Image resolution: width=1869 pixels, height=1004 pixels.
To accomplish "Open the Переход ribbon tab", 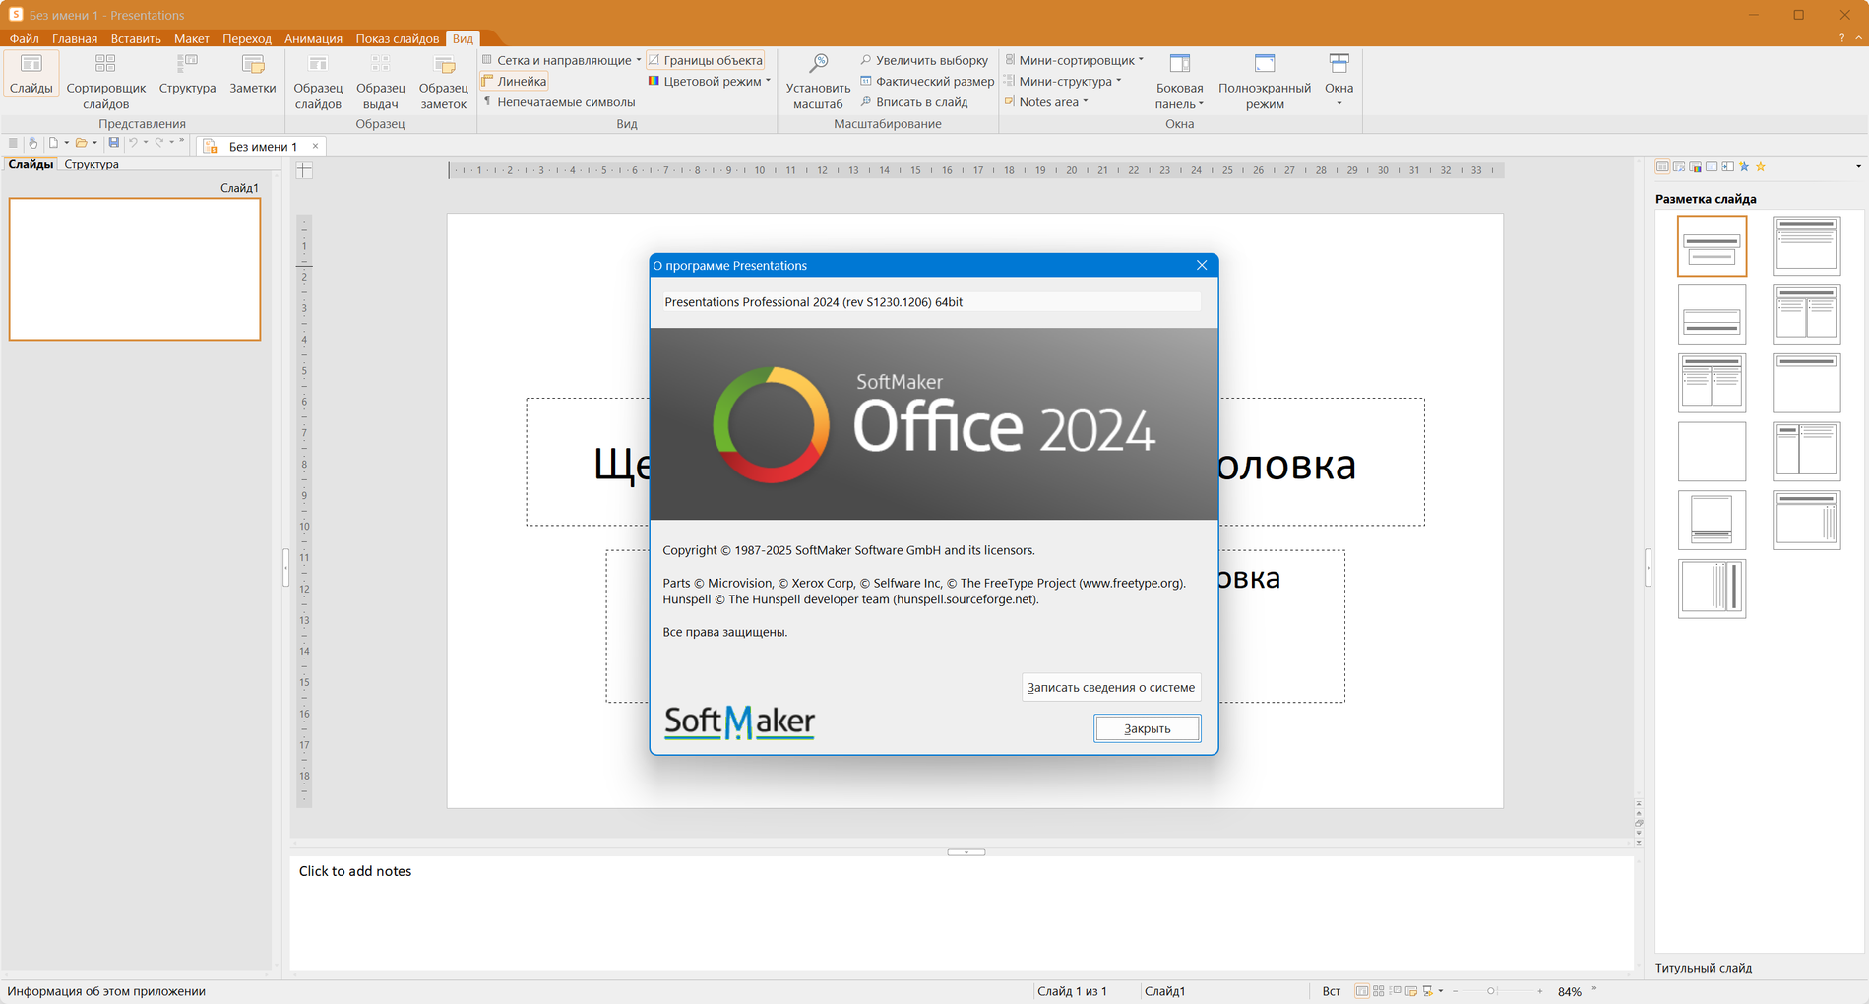I will [247, 38].
